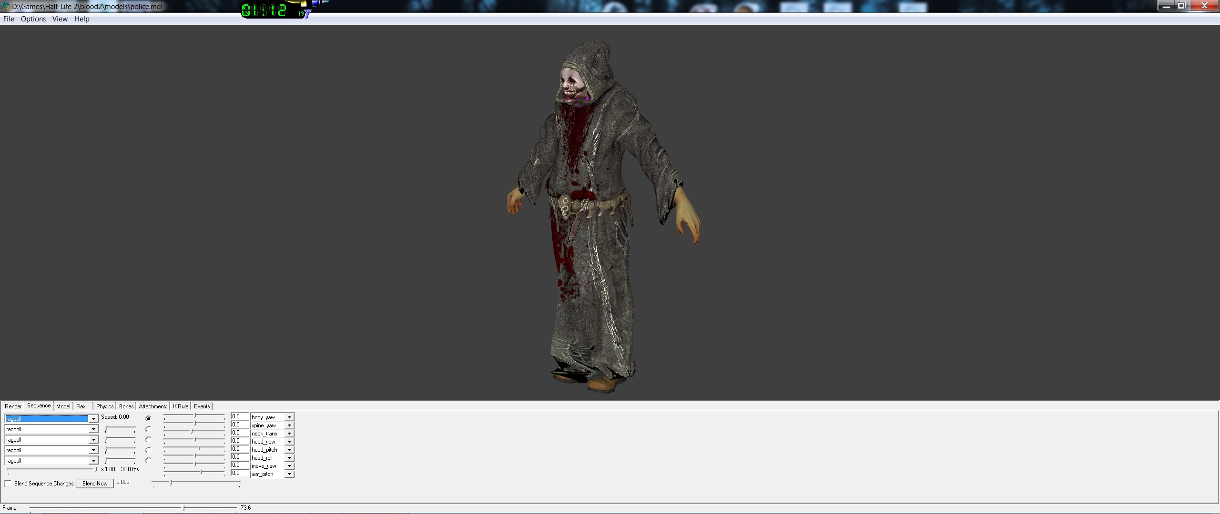
Task: Click the playback speed fps slider
Action: pyautogui.click(x=51, y=470)
